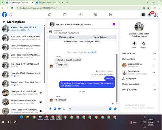Viewport: 162px width, 130px height.
Task: Open File Explorer from taskbar
Action: [28, 117]
